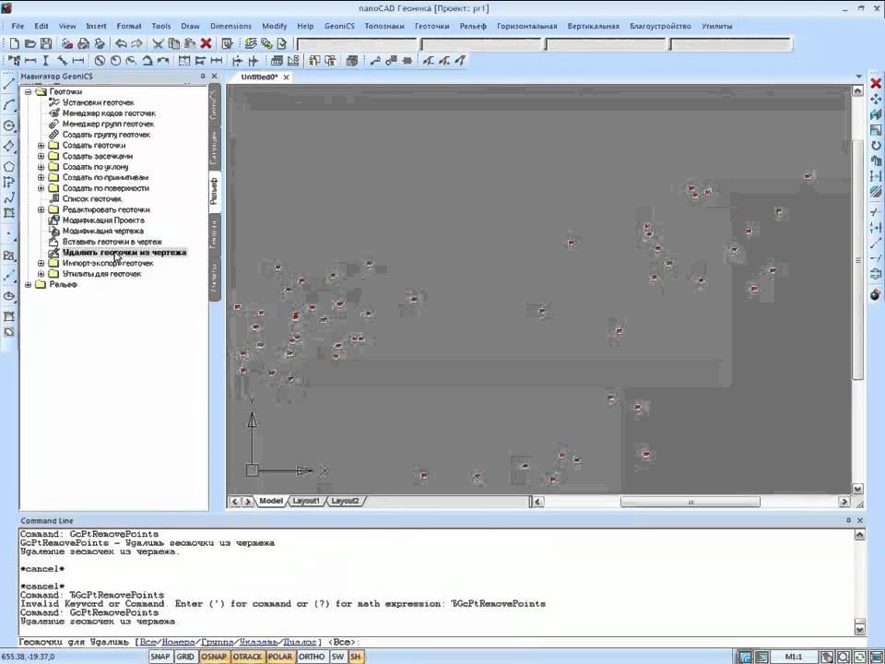885x664 pixels.
Task: Click Все option in command prompt
Action: coord(147,642)
